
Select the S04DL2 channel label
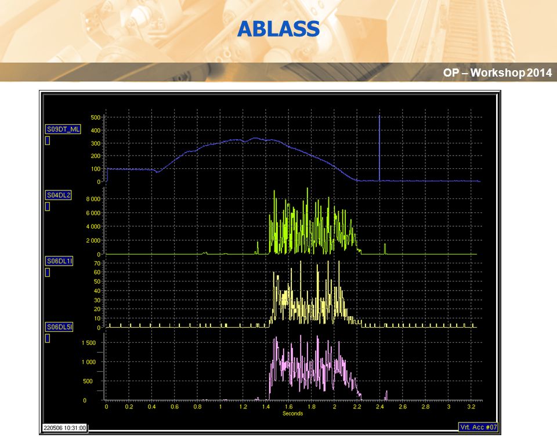[x=59, y=195]
